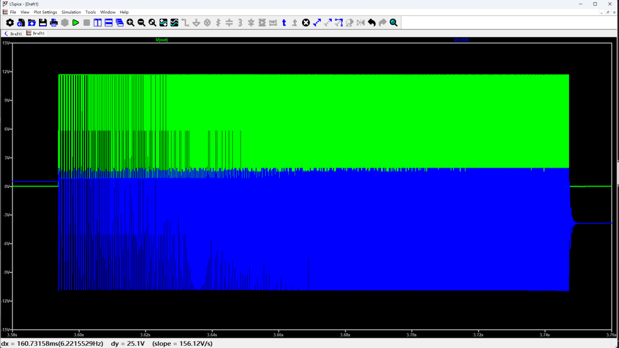Click the Cascade windows icon
Viewport: 619px width, 348px height.
(x=119, y=23)
